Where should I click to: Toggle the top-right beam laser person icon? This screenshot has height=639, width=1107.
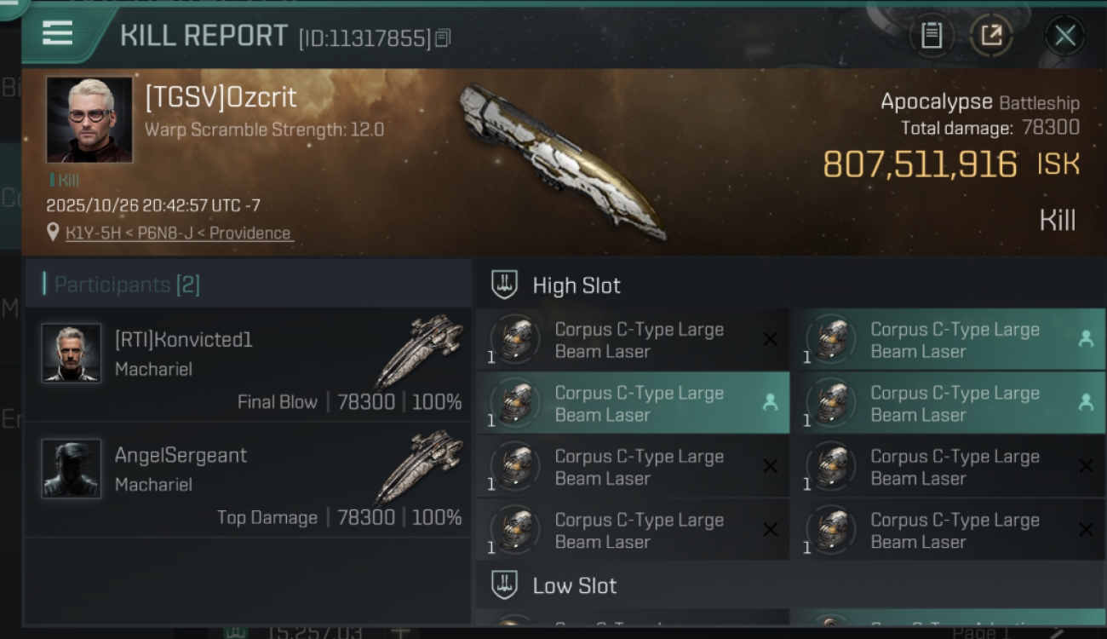[x=1086, y=339]
